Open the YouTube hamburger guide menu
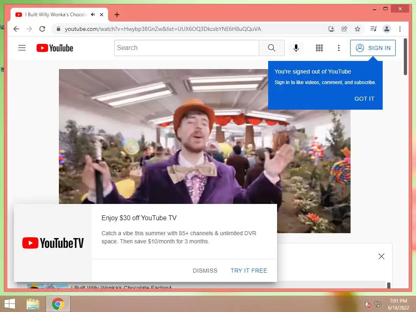This screenshot has width=416, height=312. tap(22, 48)
